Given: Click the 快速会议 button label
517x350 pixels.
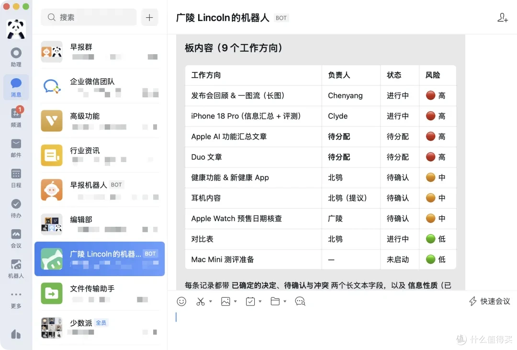Looking at the screenshot, I should click(495, 301).
